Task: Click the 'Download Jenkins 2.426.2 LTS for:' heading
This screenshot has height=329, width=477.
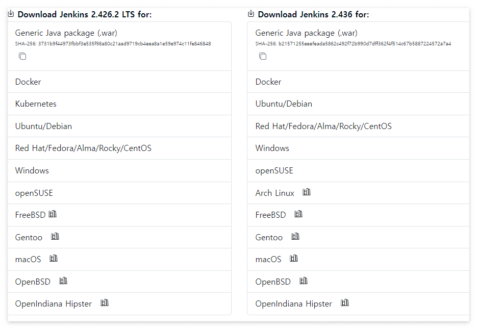Action: 85,14
